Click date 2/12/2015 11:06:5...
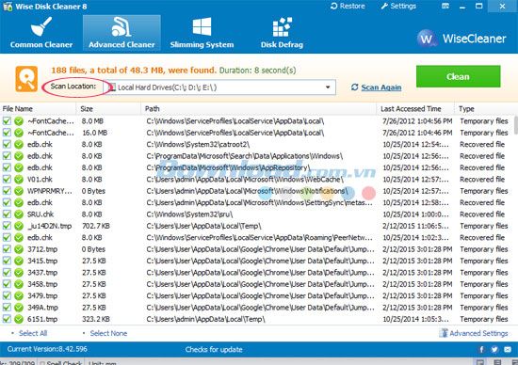This screenshot has width=518, height=365. (415, 226)
